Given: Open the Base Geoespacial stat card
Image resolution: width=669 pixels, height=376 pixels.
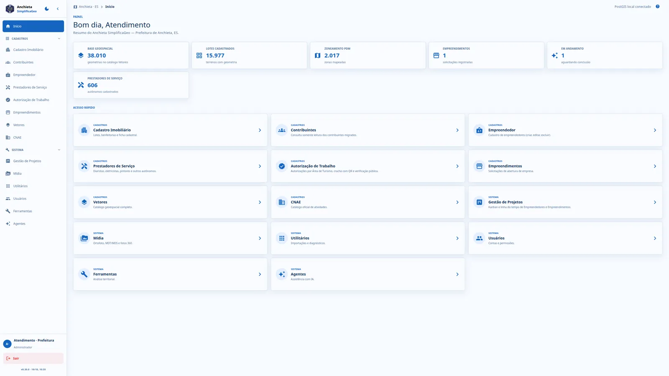Looking at the screenshot, I should (x=131, y=55).
